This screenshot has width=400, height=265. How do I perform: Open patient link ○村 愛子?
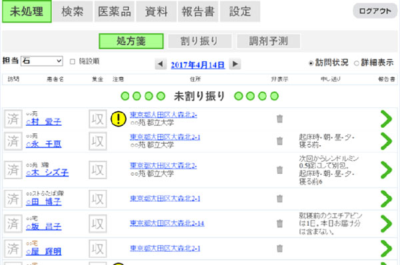43,122
